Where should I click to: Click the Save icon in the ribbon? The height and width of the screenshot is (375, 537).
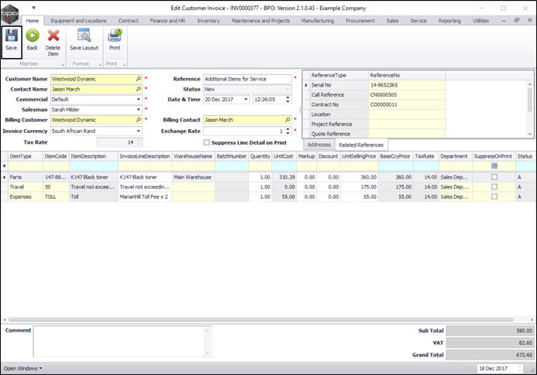(x=11, y=36)
